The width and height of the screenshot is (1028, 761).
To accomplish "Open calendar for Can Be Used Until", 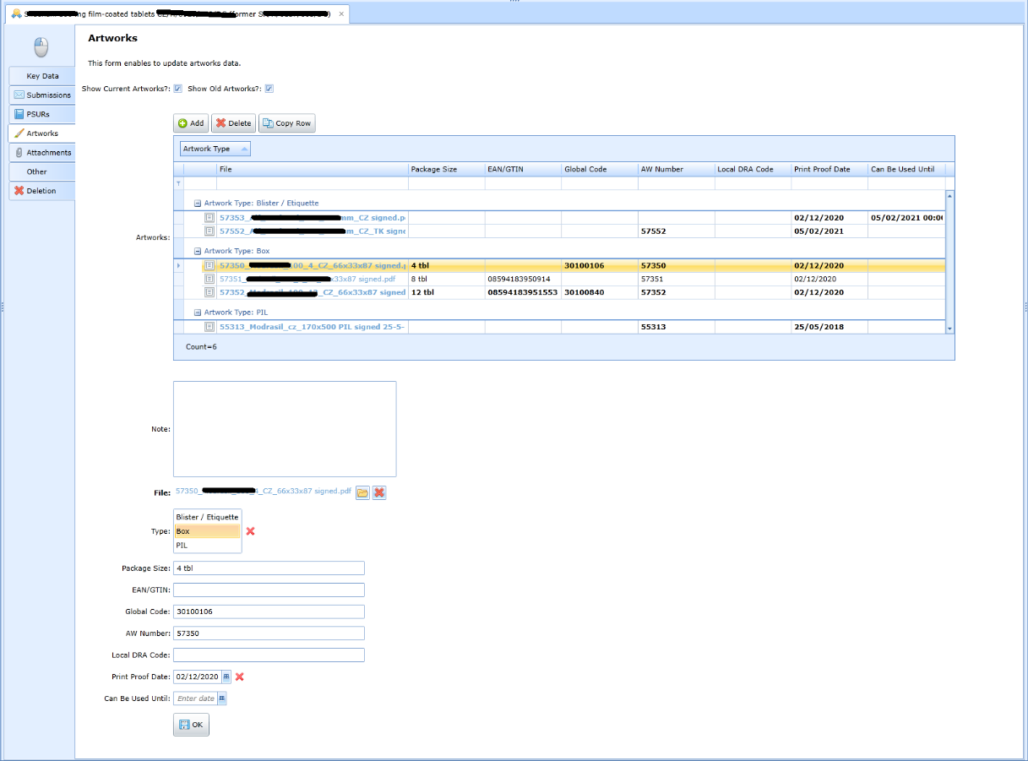I will [222, 698].
